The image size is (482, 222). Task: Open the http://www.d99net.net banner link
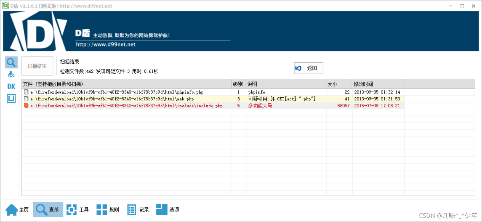tap(106, 44)
